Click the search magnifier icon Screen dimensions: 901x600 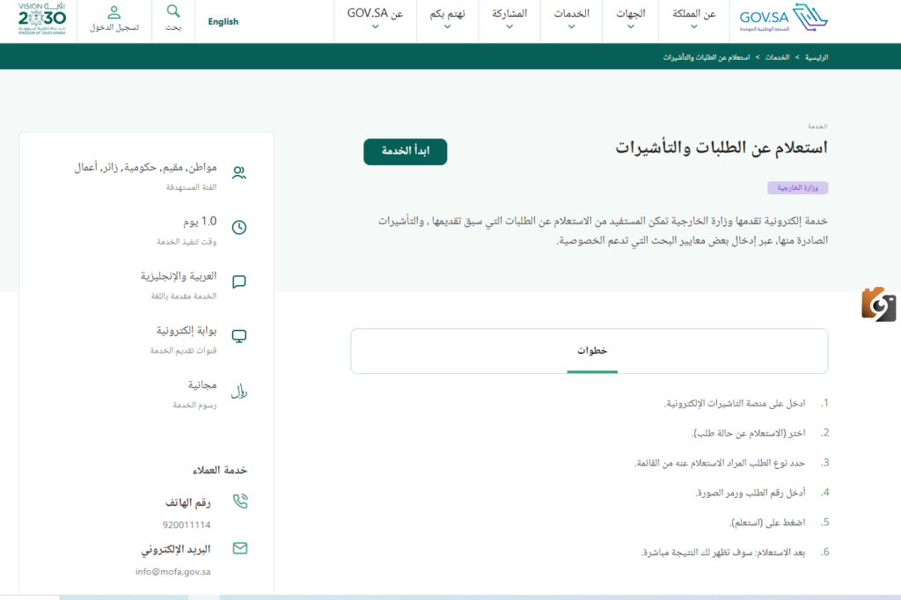(x=173, y=11)
